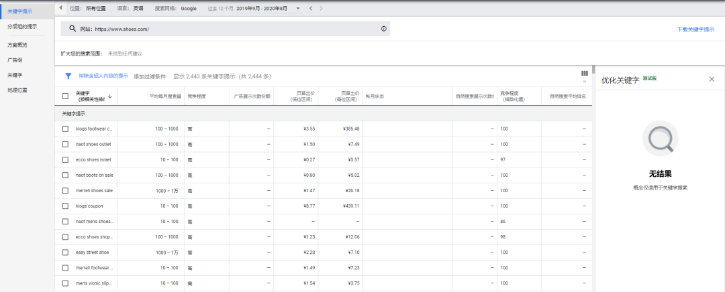Open 广告组 in the sidebar
725x292 pixels.
pos(15,60)
